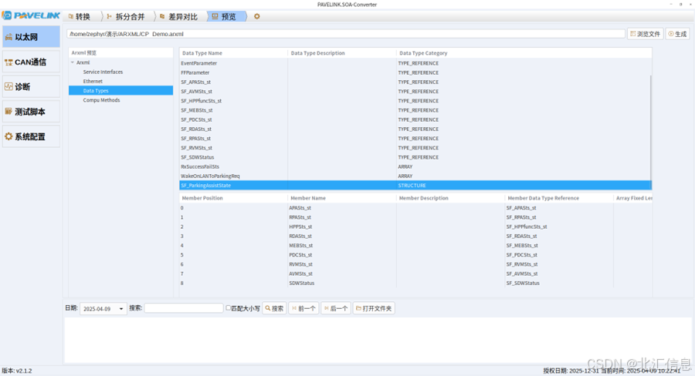The image size is (695, 376).
Task: Select member APASts_st in member table
Action: tap(300, 208)
